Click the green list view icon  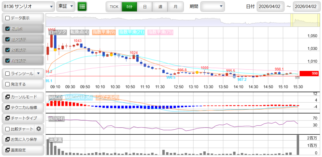tap(82, 6)
